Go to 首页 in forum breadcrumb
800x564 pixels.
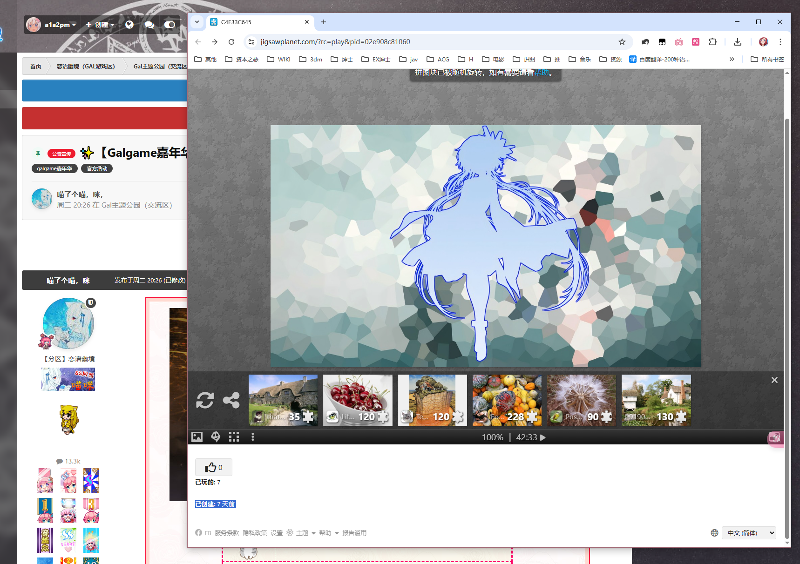tap(35, 66)
